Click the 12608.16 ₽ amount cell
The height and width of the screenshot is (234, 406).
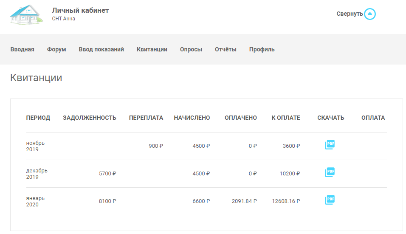pos(286,201)
